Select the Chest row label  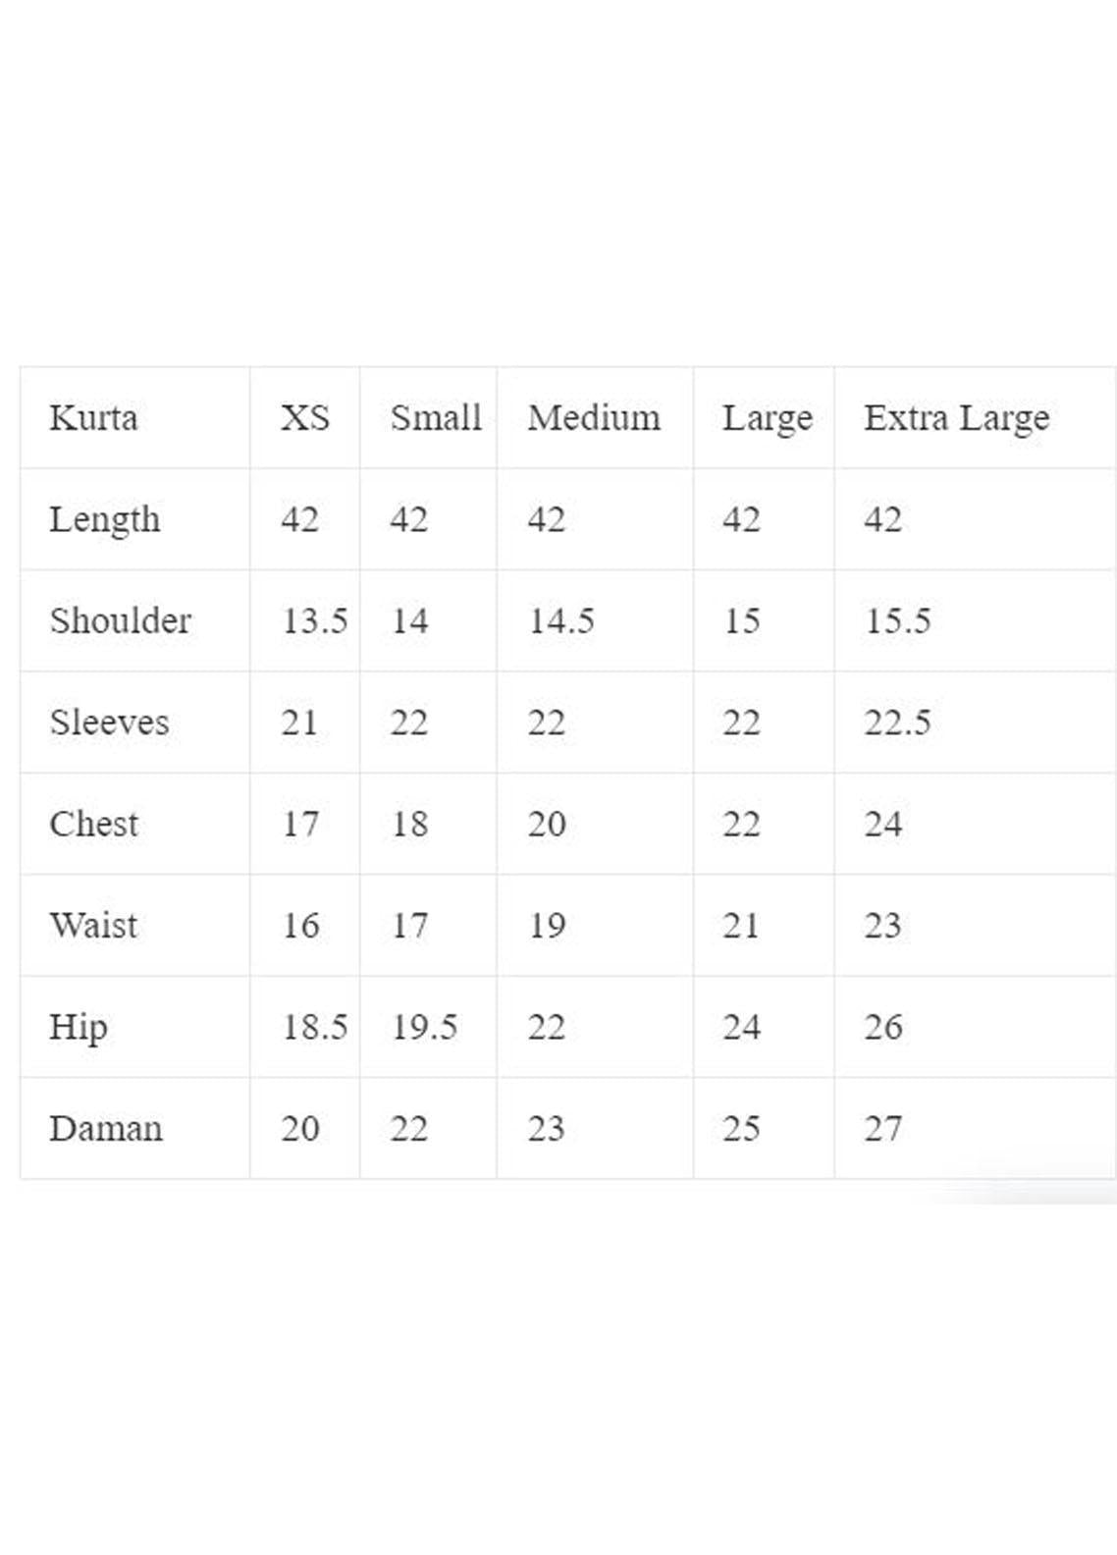[94, 824]
